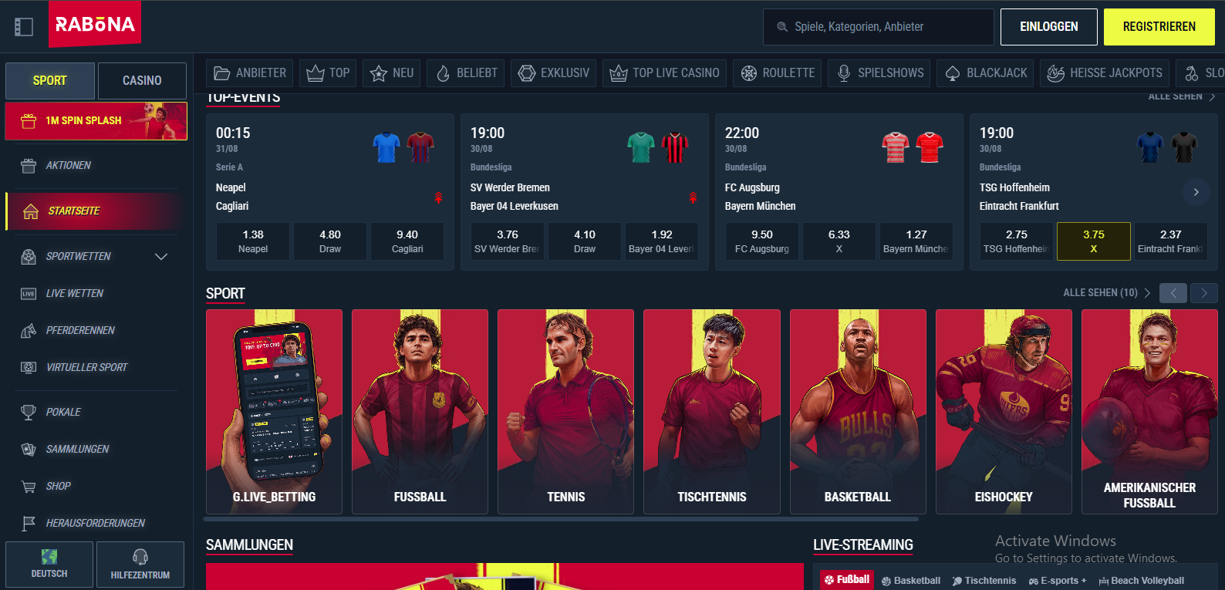Viewport: 1225px width, 590px height.
Task: Open Hilfezentrum headset support button
Action: coord(140,565)
